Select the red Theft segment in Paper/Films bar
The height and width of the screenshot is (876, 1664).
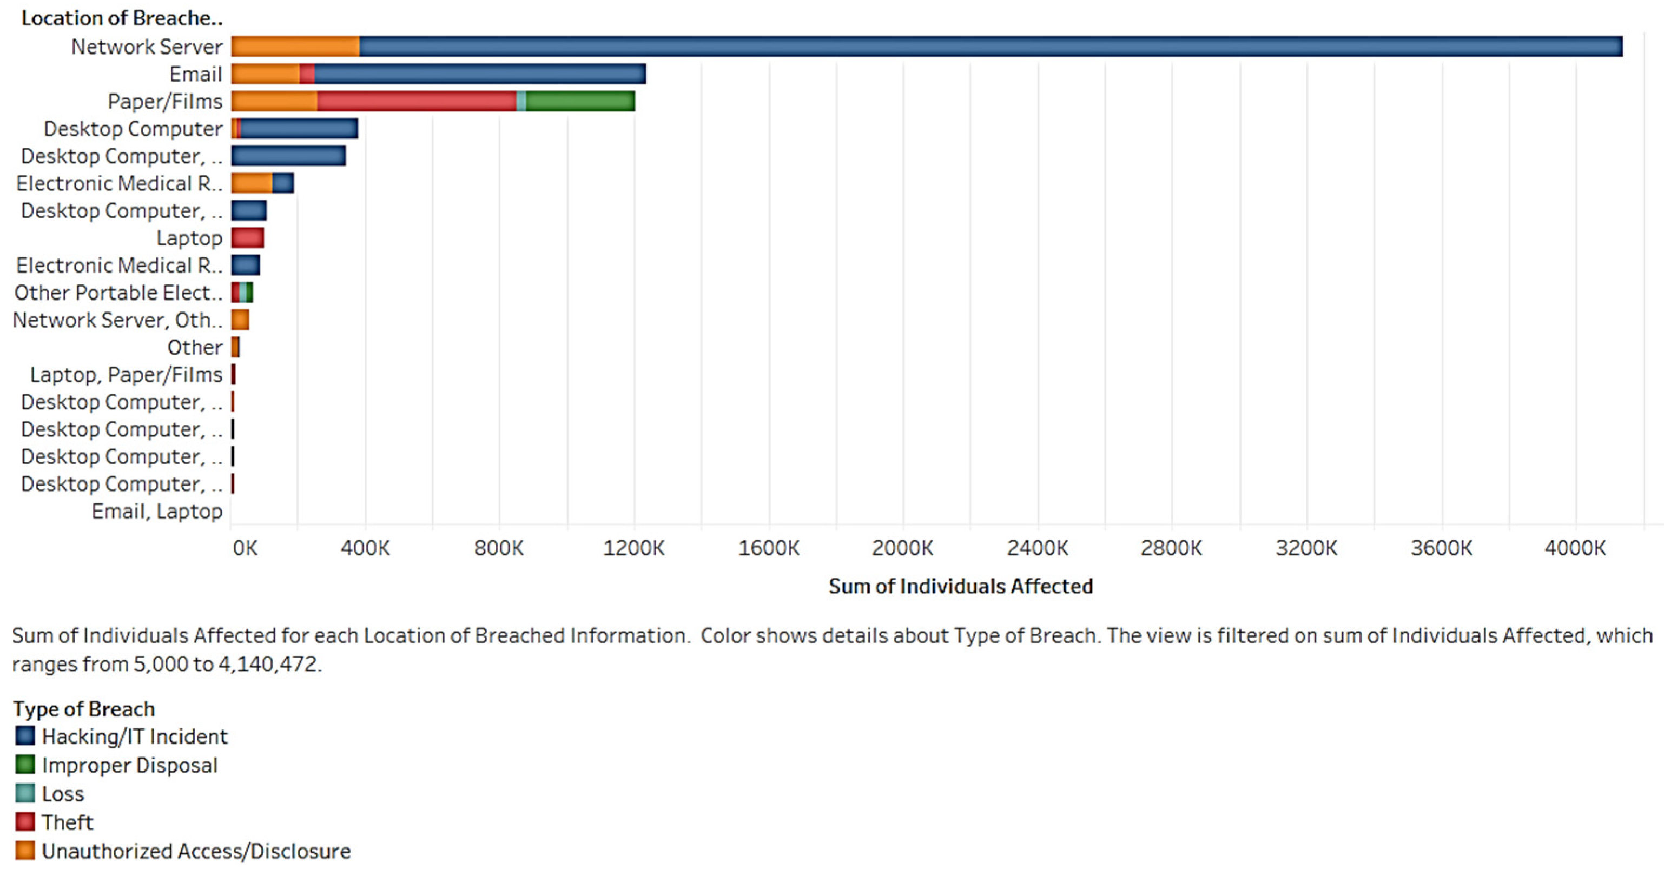point(417,101)
